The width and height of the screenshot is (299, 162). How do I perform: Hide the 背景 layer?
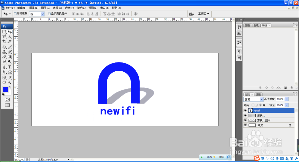[x=245, y=125]
